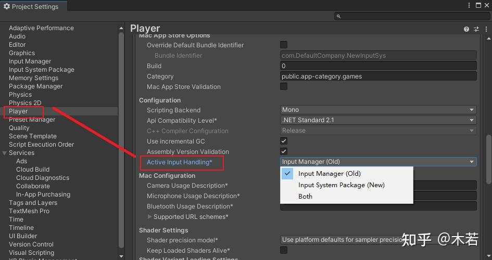The image size is (492, 260).
Task: Open the Active Input Handling dropdown
Action: (x=378, y=162)
